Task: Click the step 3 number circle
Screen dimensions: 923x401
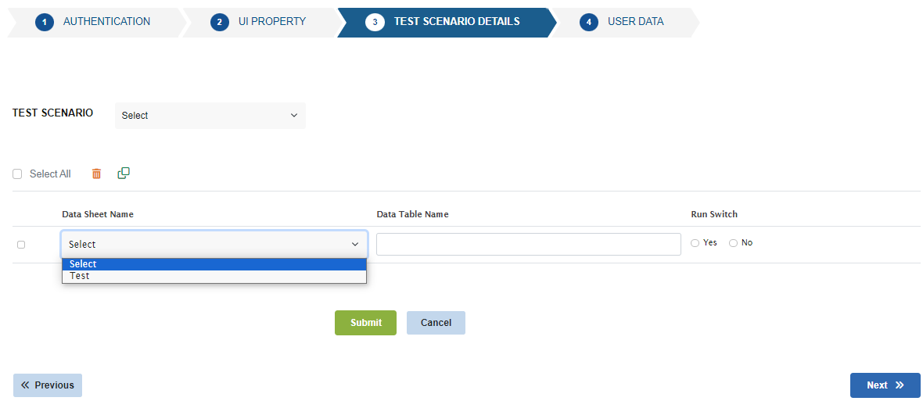Action: pos(375,22)
